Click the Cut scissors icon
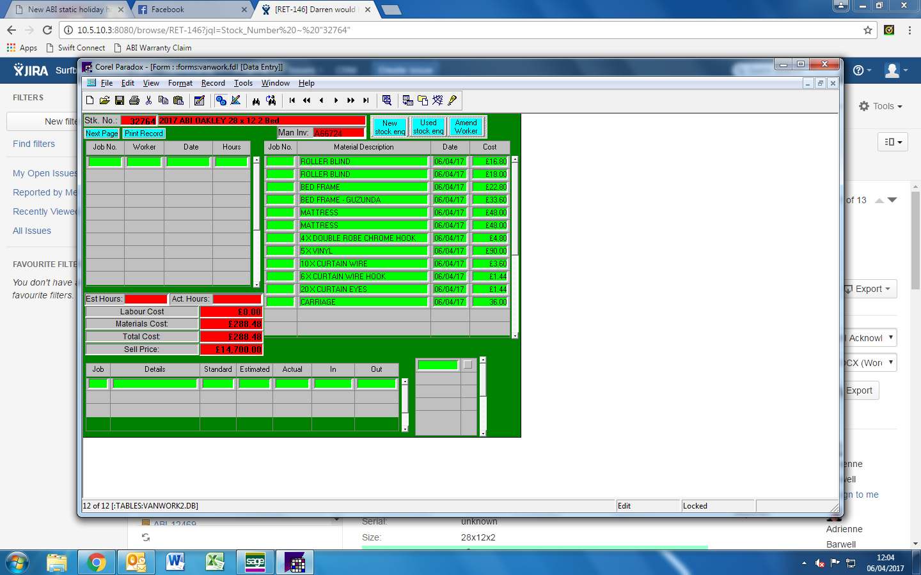 [x=149, y=100]
